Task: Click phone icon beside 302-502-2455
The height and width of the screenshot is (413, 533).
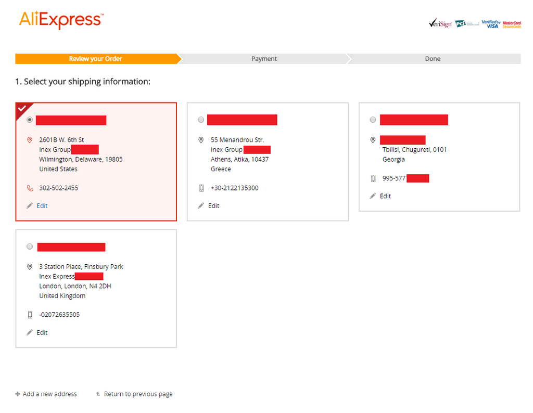Action: [30, 188]
